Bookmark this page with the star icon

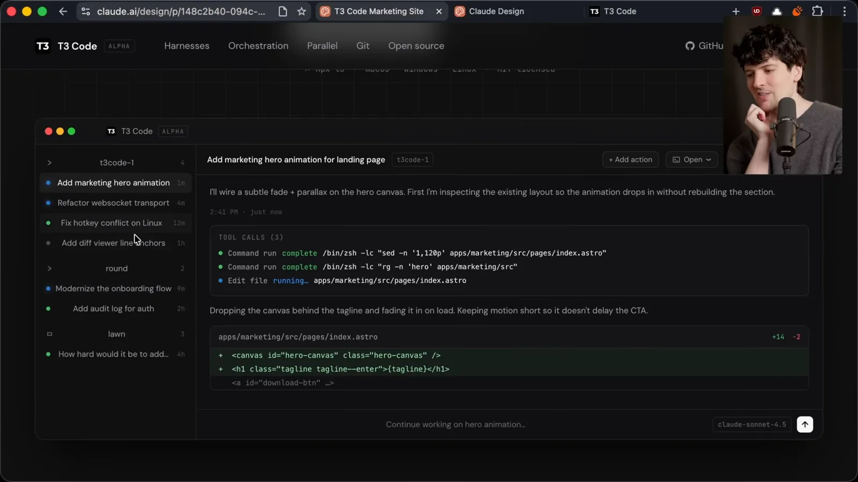point(301,11)
